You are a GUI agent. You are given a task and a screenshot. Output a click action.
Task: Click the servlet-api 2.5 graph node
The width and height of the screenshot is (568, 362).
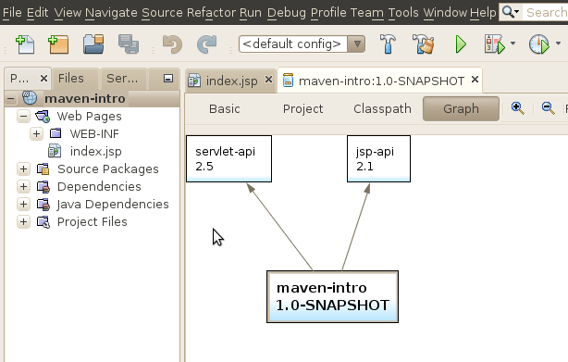228,158
